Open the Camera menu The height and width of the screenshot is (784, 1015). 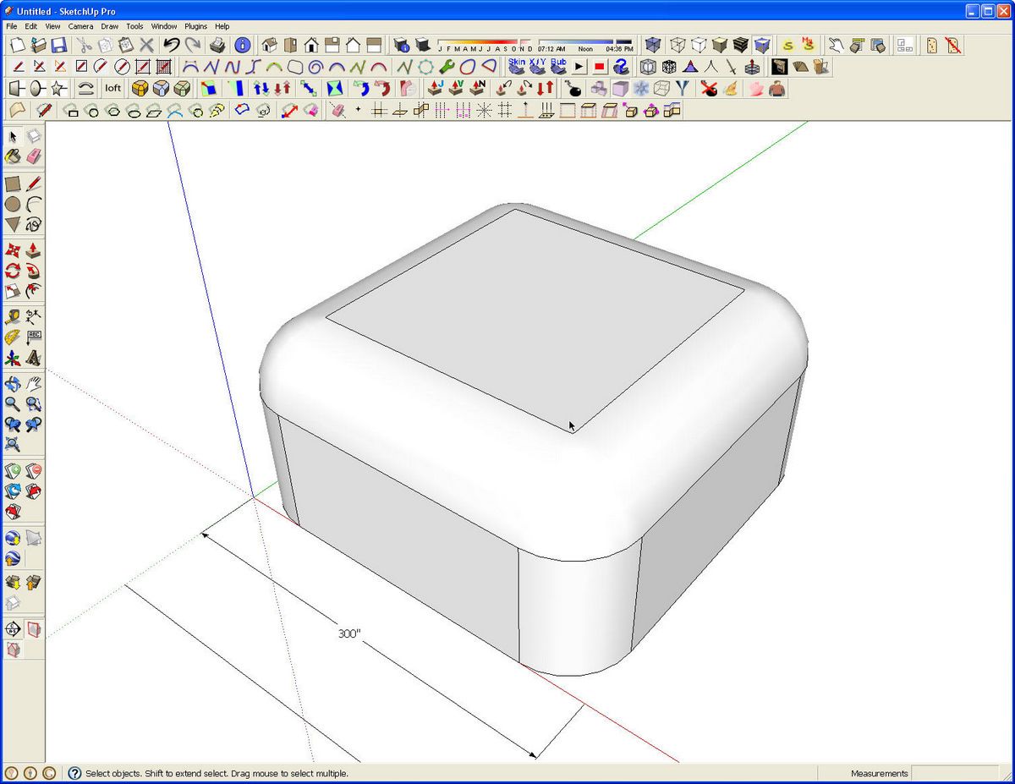[x=81, y=26]
